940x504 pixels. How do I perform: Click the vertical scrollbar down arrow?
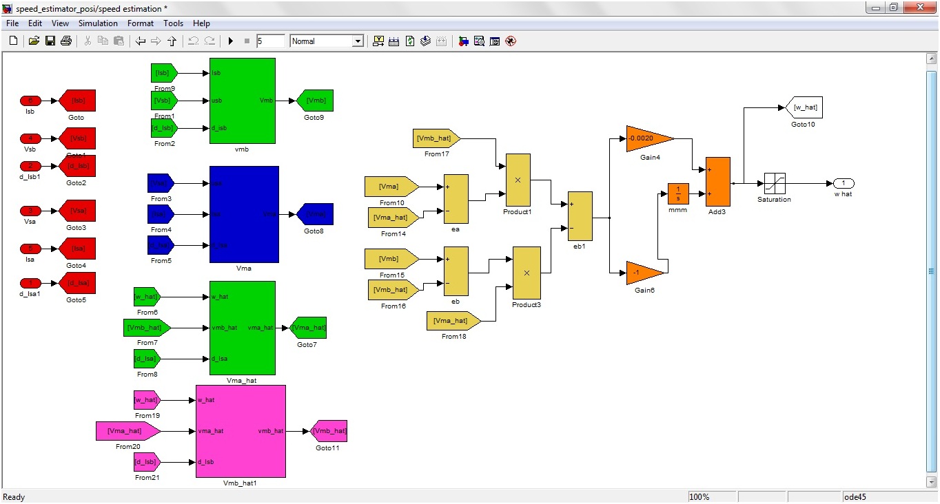point(932,483)
